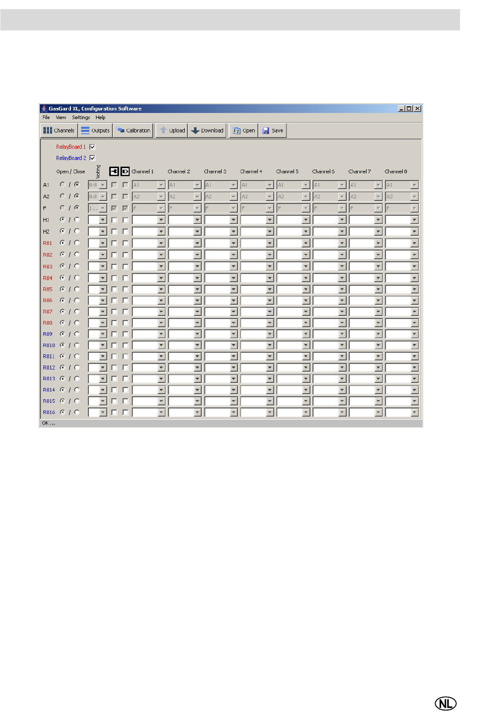485x711 pixels.
Task: Click the NL language badge on the page
Action: [446, 703]
